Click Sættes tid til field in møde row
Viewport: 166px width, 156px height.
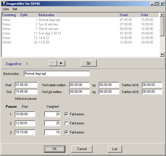pos(152,85)
